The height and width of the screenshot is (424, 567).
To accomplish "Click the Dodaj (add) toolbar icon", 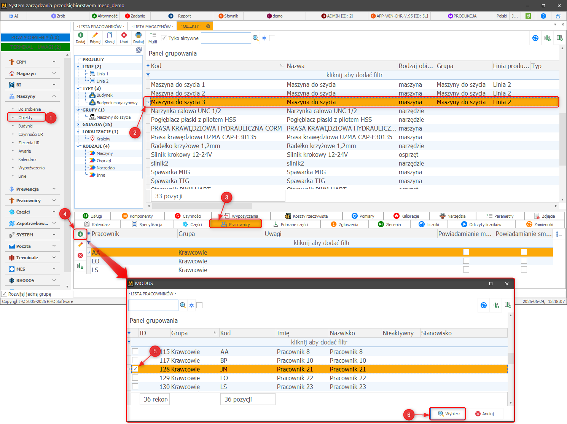I will tap(80, 35).
